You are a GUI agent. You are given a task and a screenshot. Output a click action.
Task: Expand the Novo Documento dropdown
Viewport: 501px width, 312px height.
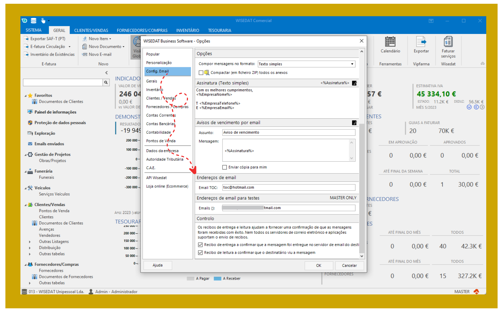tap(124, 47)
